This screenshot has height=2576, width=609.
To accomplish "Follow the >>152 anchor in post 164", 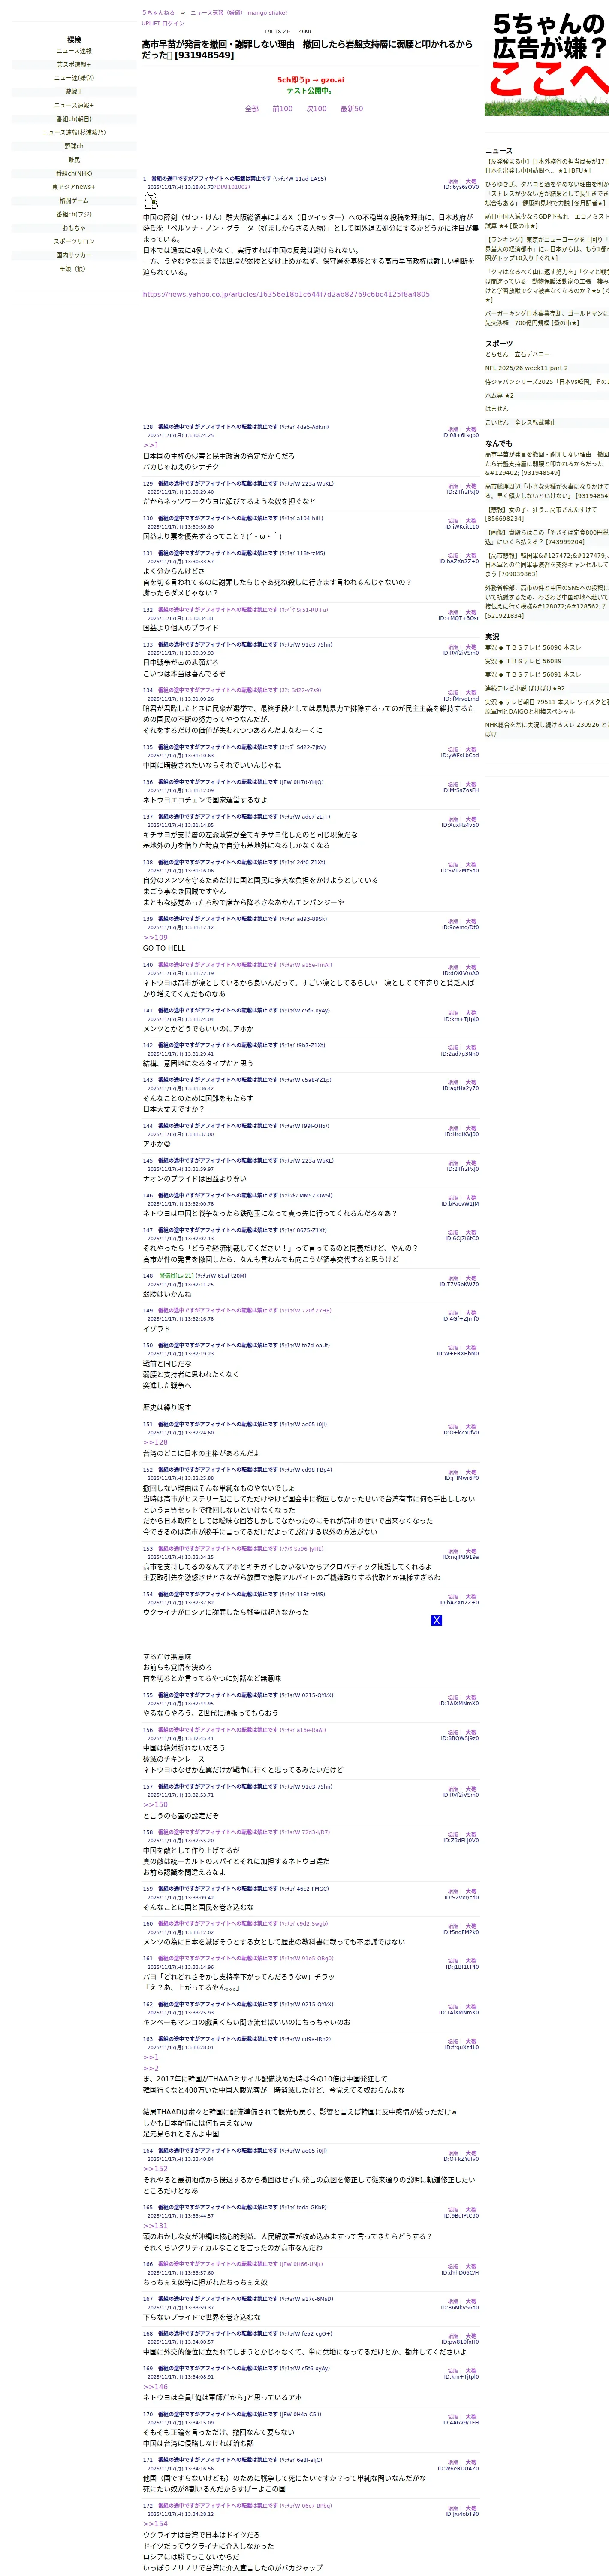I will 156,2169.
